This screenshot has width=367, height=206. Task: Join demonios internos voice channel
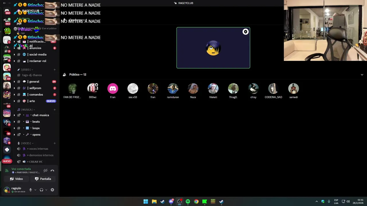[36, 155]
